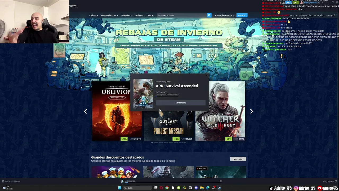339x191 pixels.
Task: Click Buscar en la tienda field
Action: tap(182, 15)
